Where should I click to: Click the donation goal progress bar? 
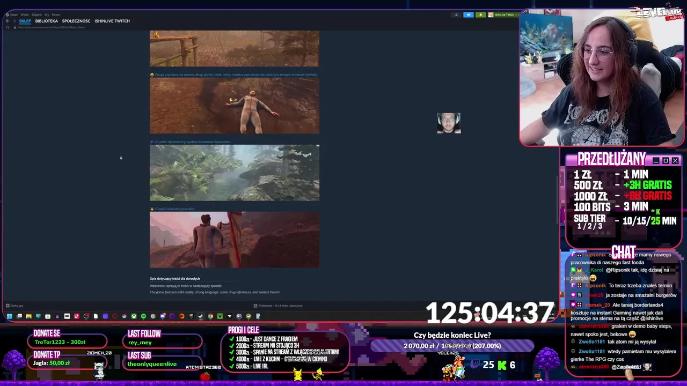click(x=452, y=346)
